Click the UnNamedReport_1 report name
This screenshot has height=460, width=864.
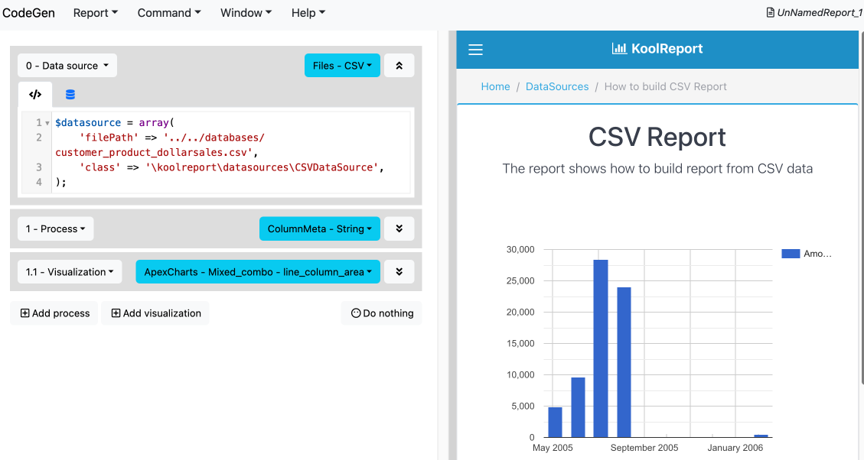(x=820, y=13)
